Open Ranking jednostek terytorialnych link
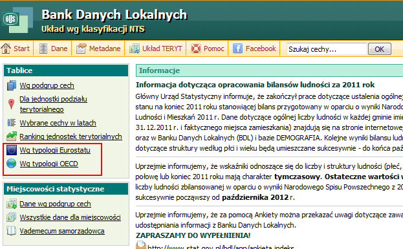Image resolution: width=403 pixels, height=249 pixels. 71,136
